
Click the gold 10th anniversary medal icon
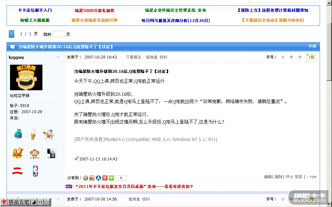[17, 152]
